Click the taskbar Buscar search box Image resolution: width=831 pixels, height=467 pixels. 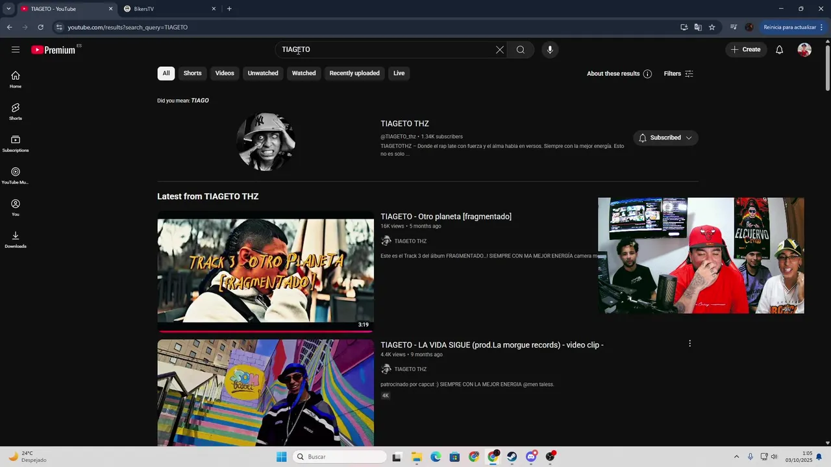(339, 457)
